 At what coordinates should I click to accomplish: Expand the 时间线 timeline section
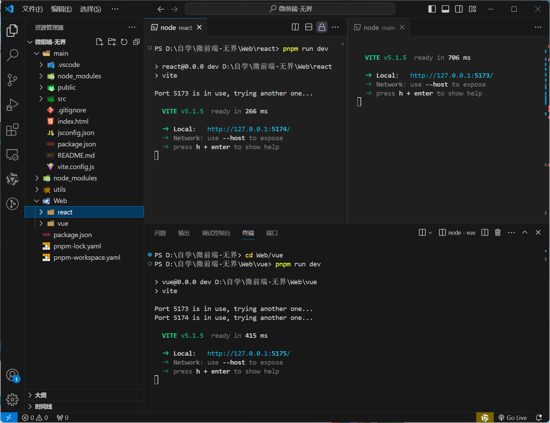point(84,407)
